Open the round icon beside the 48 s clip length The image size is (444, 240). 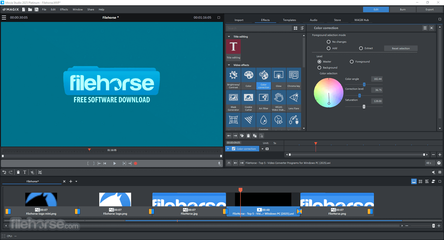[x=439, y=163]
